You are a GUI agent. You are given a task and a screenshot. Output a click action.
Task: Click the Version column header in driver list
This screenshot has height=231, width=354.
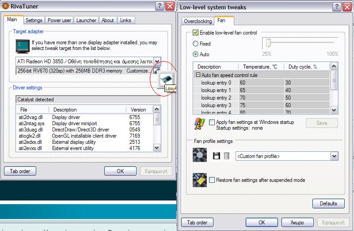[x=139, y=110]
